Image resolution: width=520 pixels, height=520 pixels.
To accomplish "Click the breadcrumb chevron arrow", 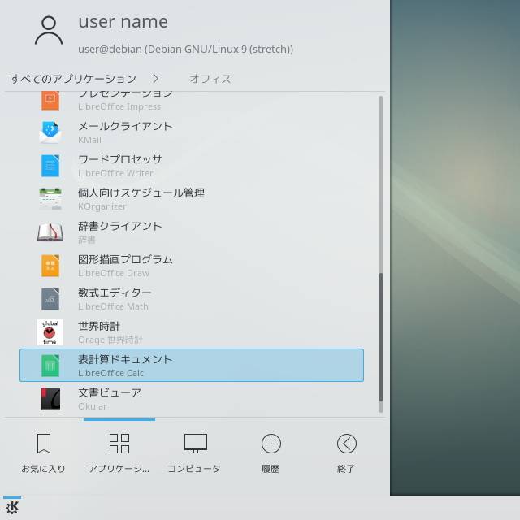I will pyautogui.click(x=155, y=79).
